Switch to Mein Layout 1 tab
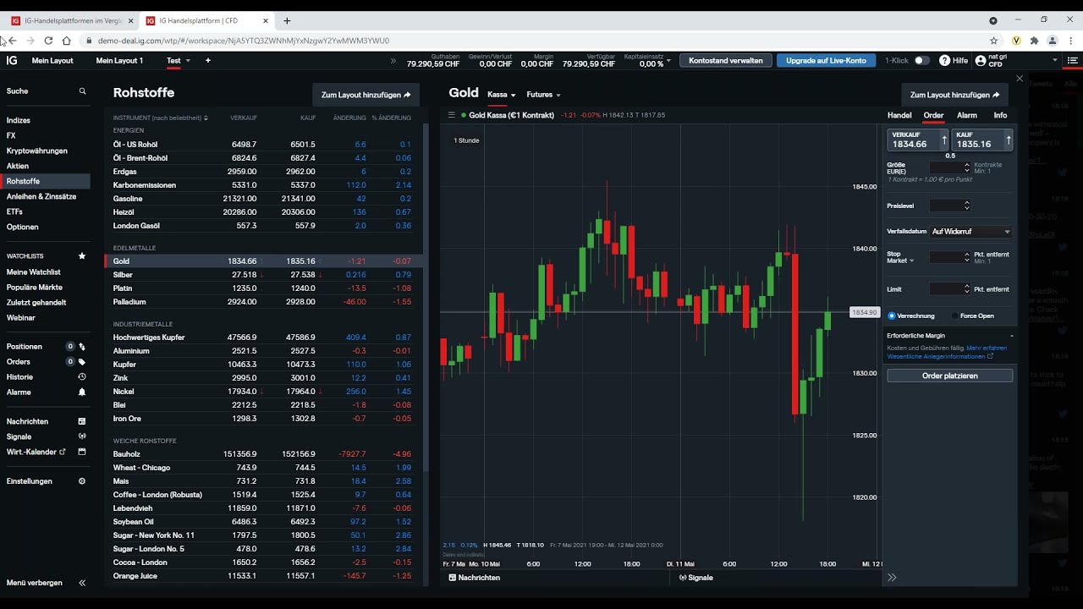This screenshot has width=1083, height=609. pos(119,61)
